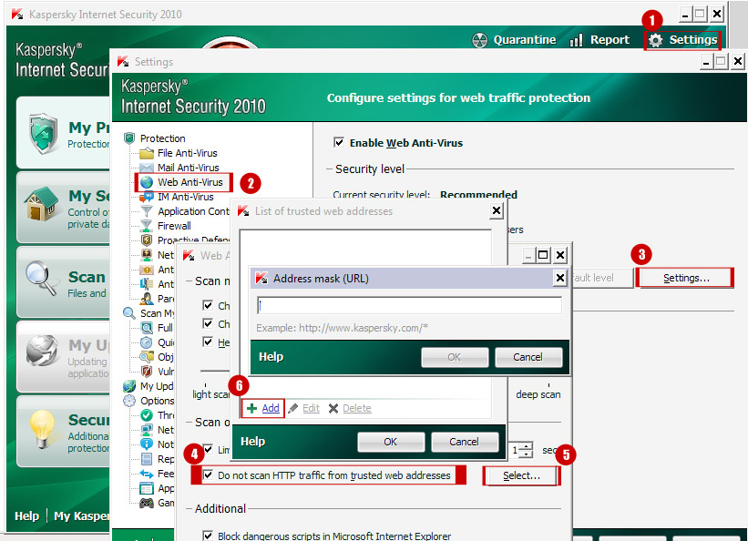The image size is (748, 541).
Task: Toggle the limit checkbox under Scan optimization
Action: click(209, 449)
